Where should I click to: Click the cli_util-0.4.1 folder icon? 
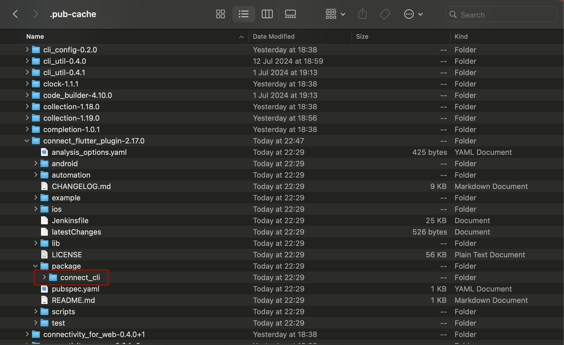(x=36, y=72)
